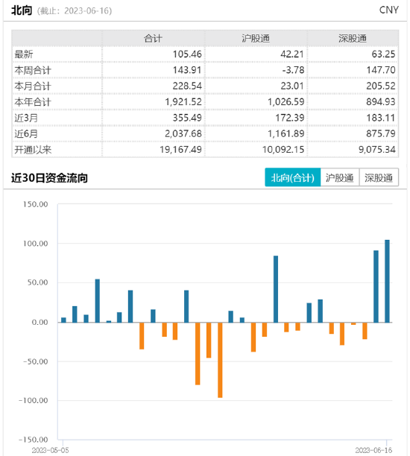Click the value 63.25
410x456 pixels.
click(x=383, y=54)
